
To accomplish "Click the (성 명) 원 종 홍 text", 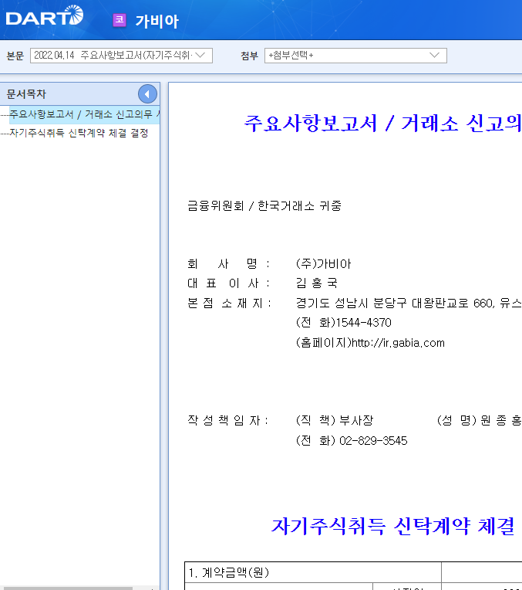I will click(480, 420).
